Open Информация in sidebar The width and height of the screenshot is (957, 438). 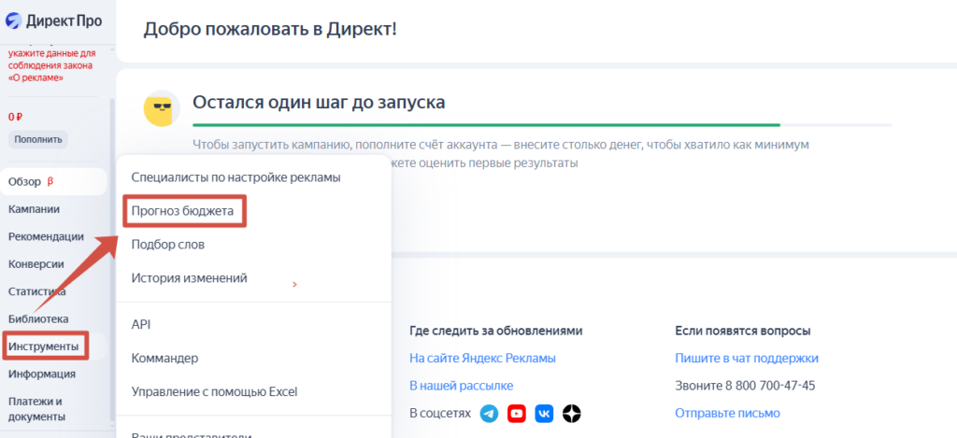pyautogui.click(x=42, y=374)
